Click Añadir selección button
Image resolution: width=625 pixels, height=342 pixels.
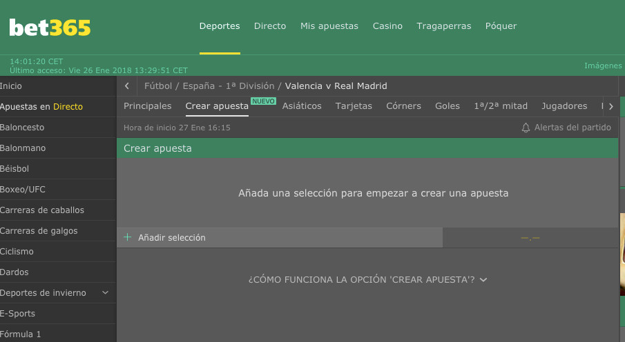[x=172, y=238]
